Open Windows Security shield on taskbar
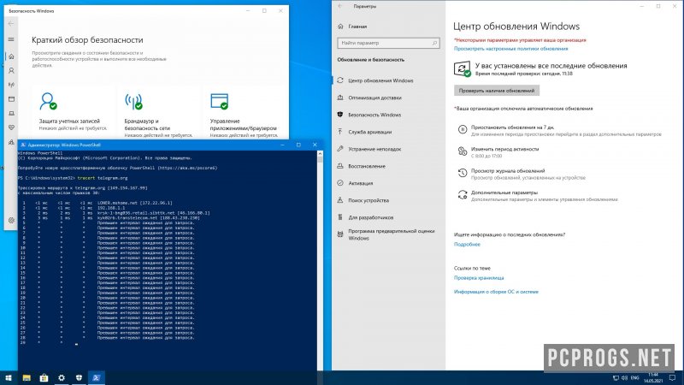 (x=79, y=378)
